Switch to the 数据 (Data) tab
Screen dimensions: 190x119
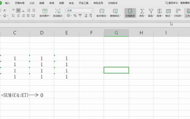(42, 3)
